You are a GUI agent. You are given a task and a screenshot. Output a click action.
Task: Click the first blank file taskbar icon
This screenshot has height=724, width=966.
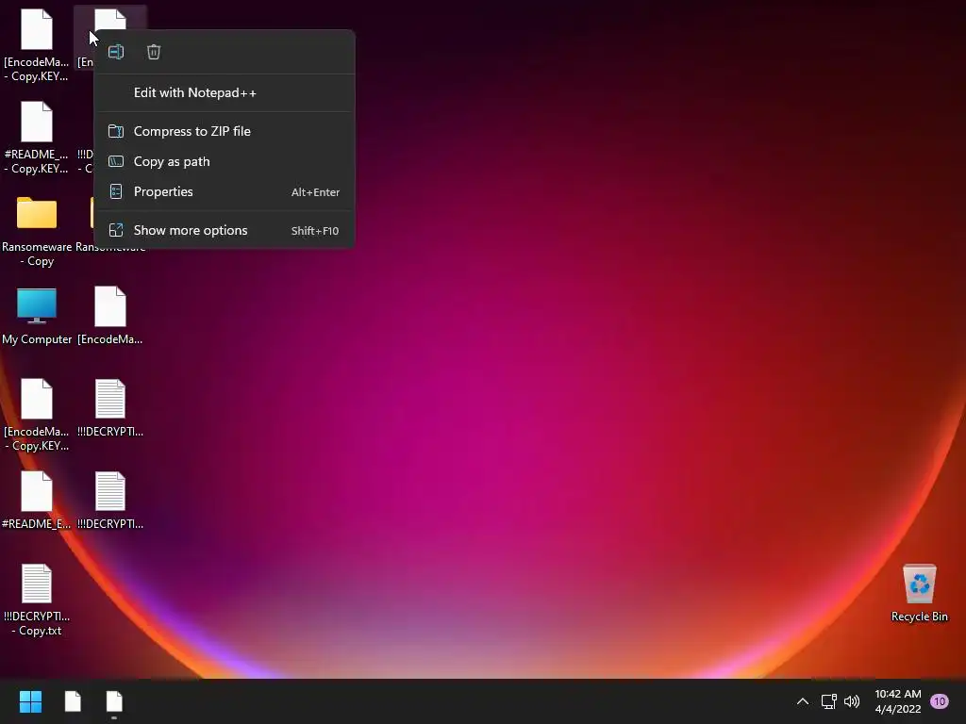73,701
